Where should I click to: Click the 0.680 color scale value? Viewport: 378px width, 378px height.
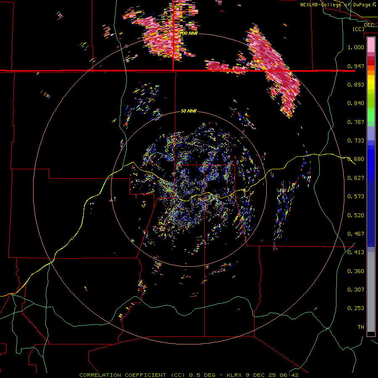pos(356,159)
